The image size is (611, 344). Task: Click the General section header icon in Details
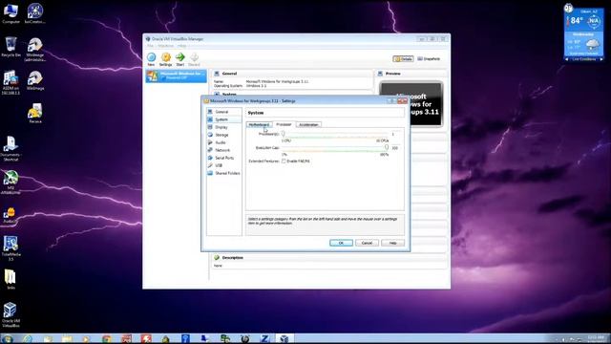(x=217, y=74)
